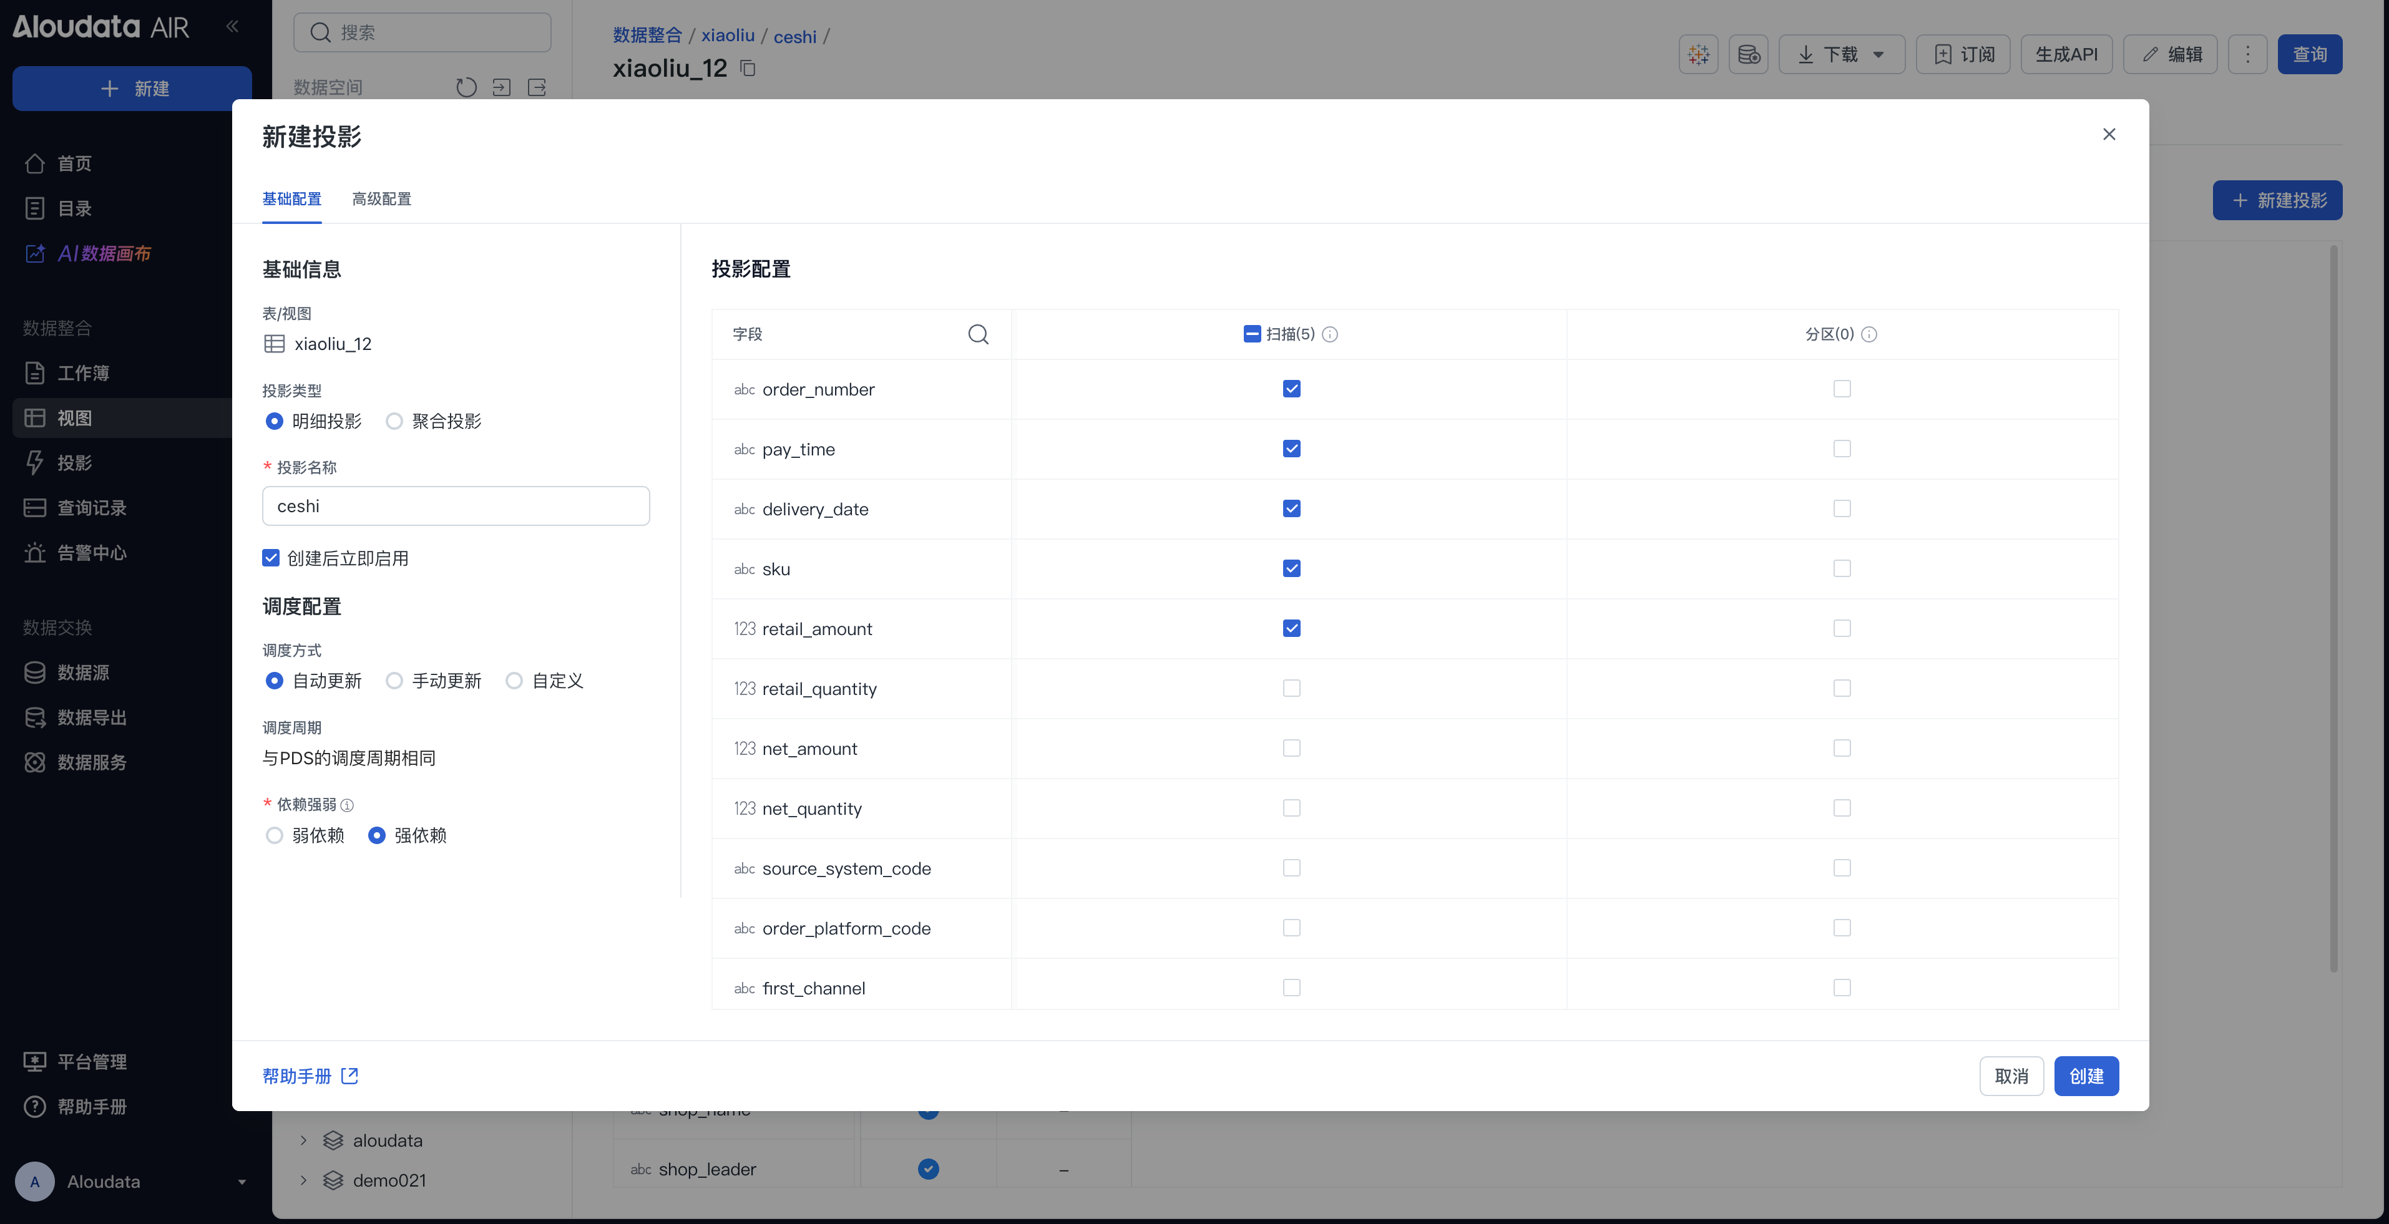
Task: Click the info icon beside 依赖强弱
Action: (x=347, y=805)
